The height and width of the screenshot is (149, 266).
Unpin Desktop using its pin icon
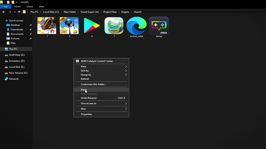click(x=30, y=25)
